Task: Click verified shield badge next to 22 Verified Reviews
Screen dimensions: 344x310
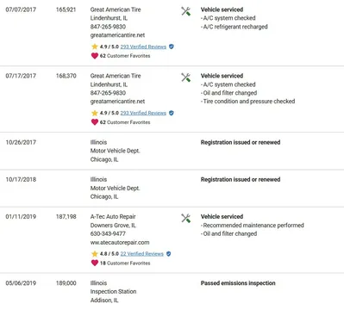Action: pos(169,254)
